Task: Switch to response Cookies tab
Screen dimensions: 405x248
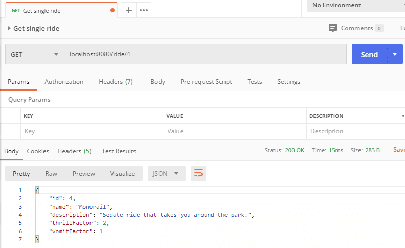Action: click(x=38, y=151)
